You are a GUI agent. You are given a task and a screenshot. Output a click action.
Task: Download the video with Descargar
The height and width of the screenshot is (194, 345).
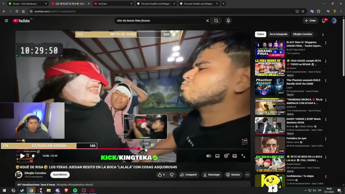[212, 175]
